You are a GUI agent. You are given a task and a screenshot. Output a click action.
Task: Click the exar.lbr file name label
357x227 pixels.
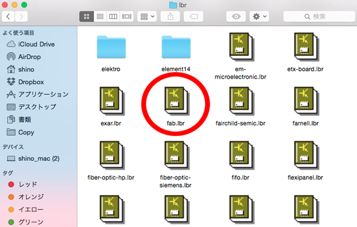(x=111, y=123)
